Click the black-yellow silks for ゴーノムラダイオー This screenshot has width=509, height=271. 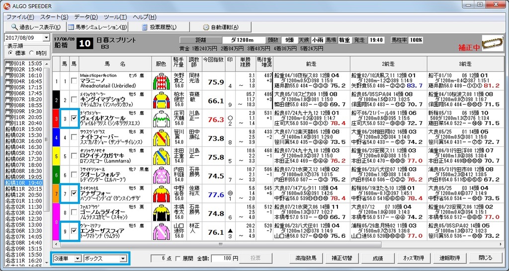162,213
